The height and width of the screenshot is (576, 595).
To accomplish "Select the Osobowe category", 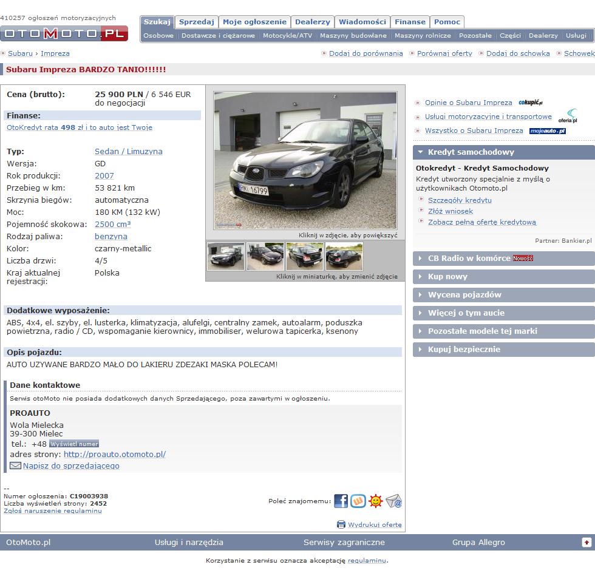I will (158, 36).
